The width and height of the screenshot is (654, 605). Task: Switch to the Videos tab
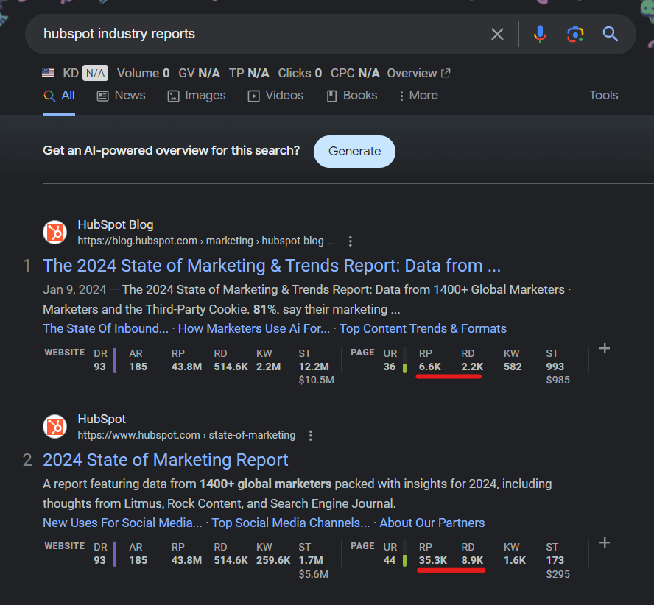coord(275,96)
